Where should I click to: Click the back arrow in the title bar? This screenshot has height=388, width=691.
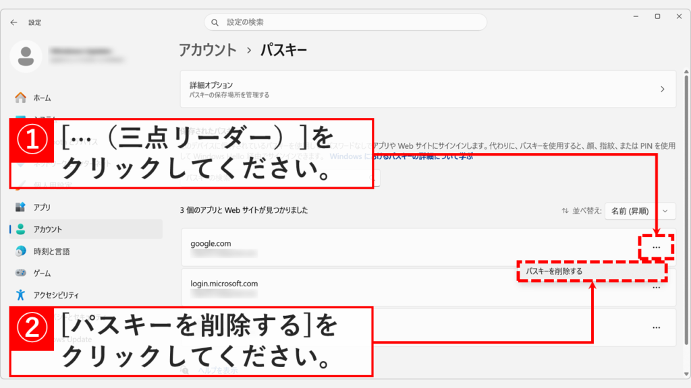(x=14, y=22)
